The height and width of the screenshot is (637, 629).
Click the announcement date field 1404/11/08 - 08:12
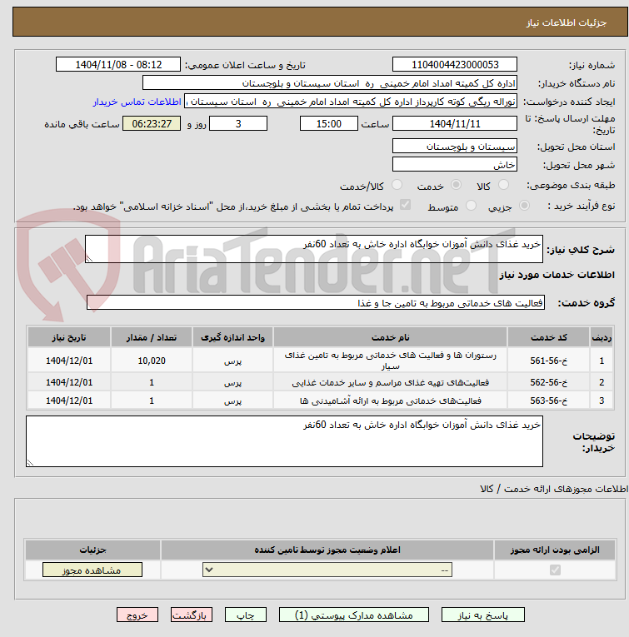coord(118,65)
